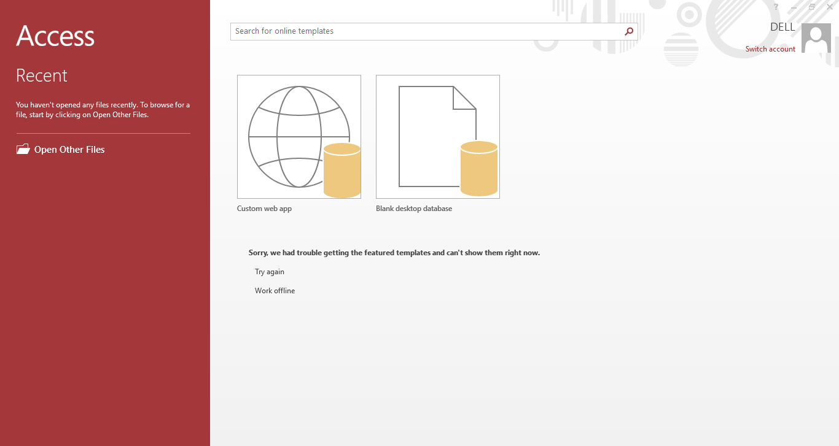Select the Work offline option
839x446 pixels.
tap(275, 291)
